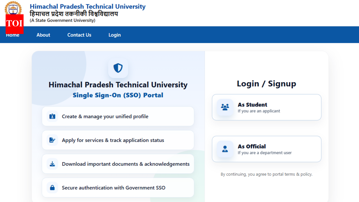
Task: Open the Contact Us navigation item
Action: pos(79,35)
